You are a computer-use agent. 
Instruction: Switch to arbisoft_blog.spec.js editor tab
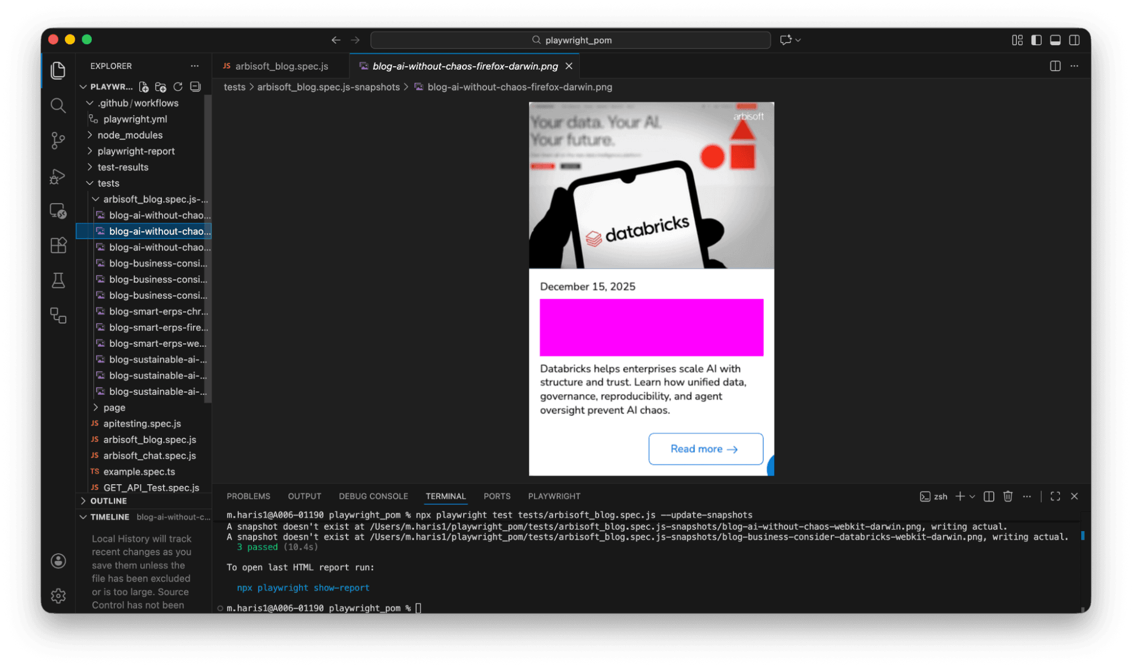tap(281, 66)
